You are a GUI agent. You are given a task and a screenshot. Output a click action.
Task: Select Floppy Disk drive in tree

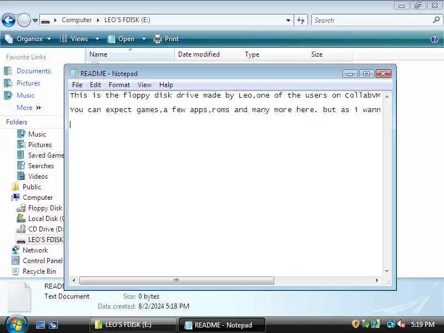40,208
